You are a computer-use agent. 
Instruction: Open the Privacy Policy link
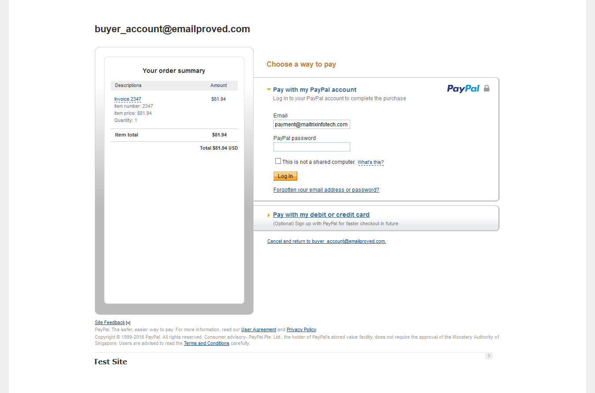(301, 329)
